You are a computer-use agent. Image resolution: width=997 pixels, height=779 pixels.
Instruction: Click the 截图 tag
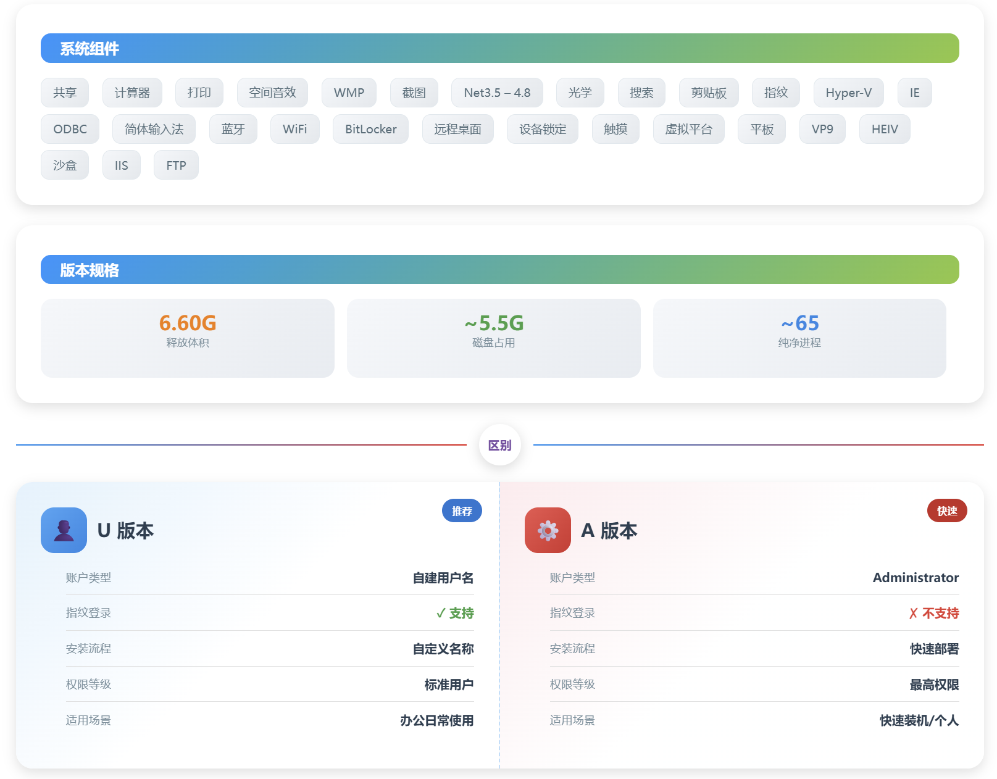(414, 93)
